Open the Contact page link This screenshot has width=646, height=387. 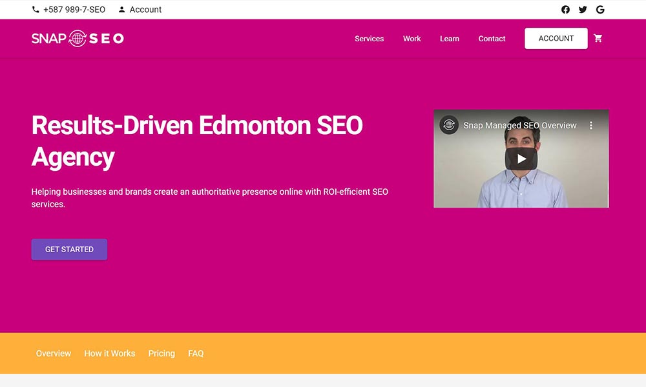tap(492, 39)
